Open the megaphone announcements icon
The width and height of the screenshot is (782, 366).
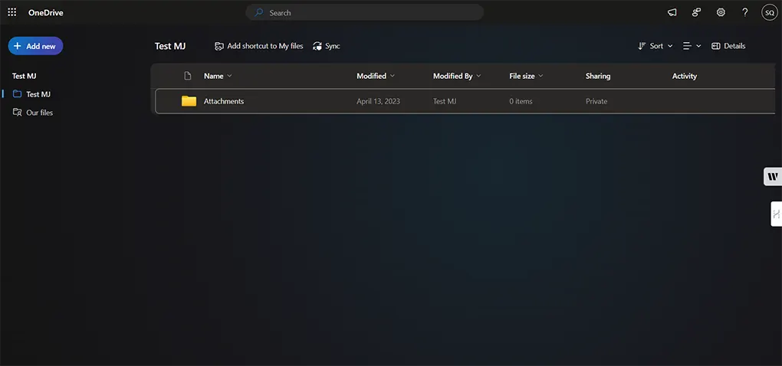pos(672,12)
